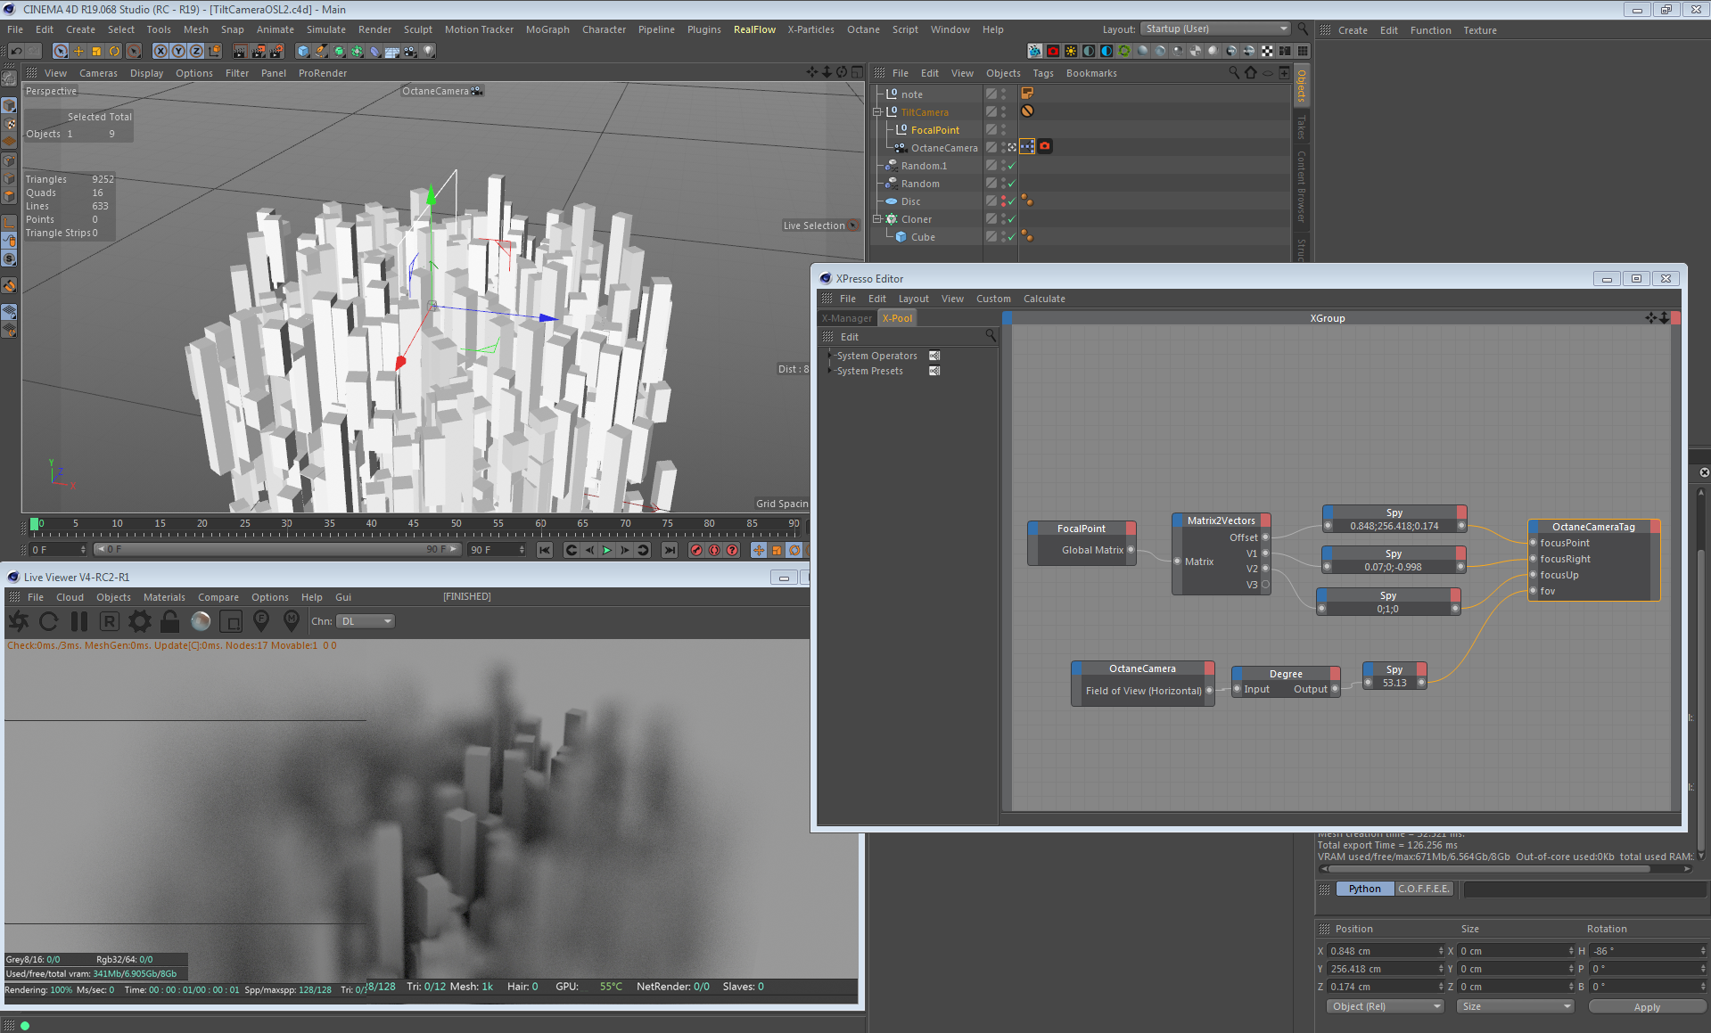Viewport: 1711px width, 1033px height.
Task: Collapse the TiltCamera hierarchy
Action: (x=877, y=112)
